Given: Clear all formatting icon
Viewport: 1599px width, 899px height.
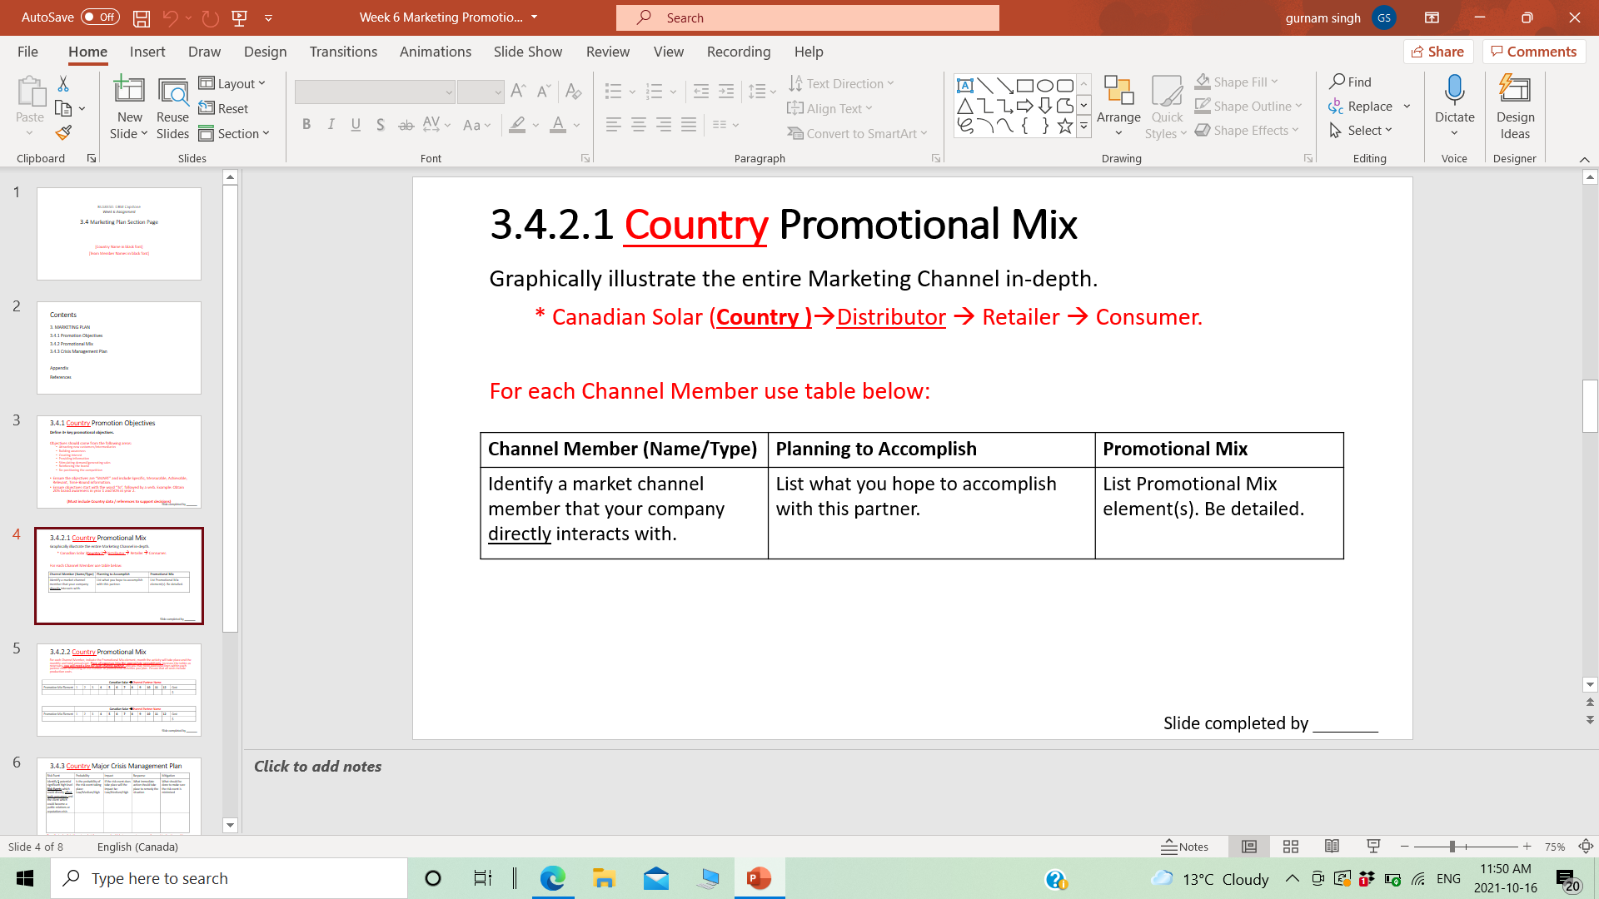Looking at the screenshot, I should click(573, 91).
